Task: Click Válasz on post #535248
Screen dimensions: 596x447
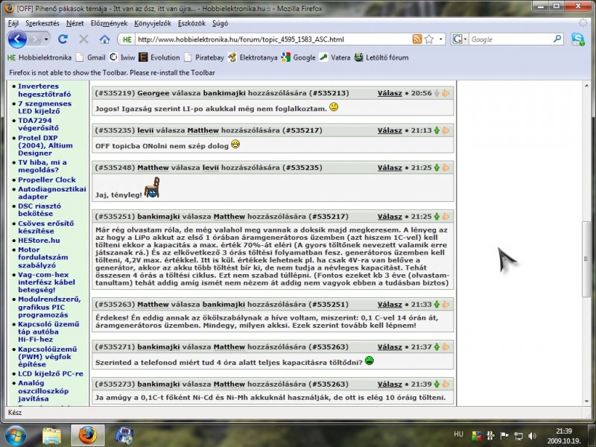Action: coord(390,168)
